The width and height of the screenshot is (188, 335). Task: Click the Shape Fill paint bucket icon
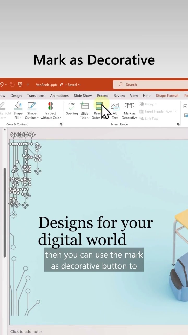click(x=18, y=105)
